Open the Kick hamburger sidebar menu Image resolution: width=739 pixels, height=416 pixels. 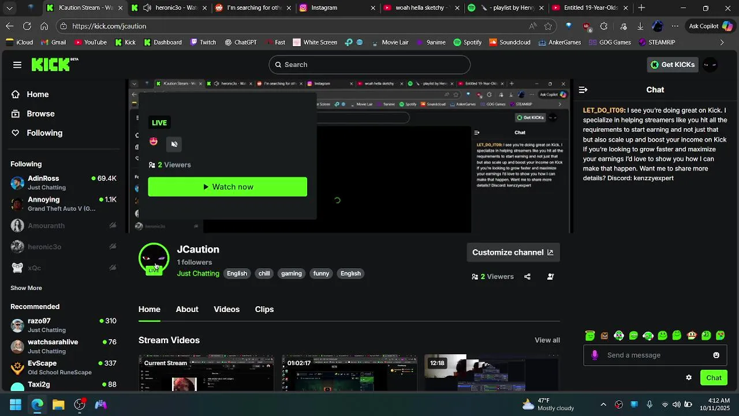point(17,65)
